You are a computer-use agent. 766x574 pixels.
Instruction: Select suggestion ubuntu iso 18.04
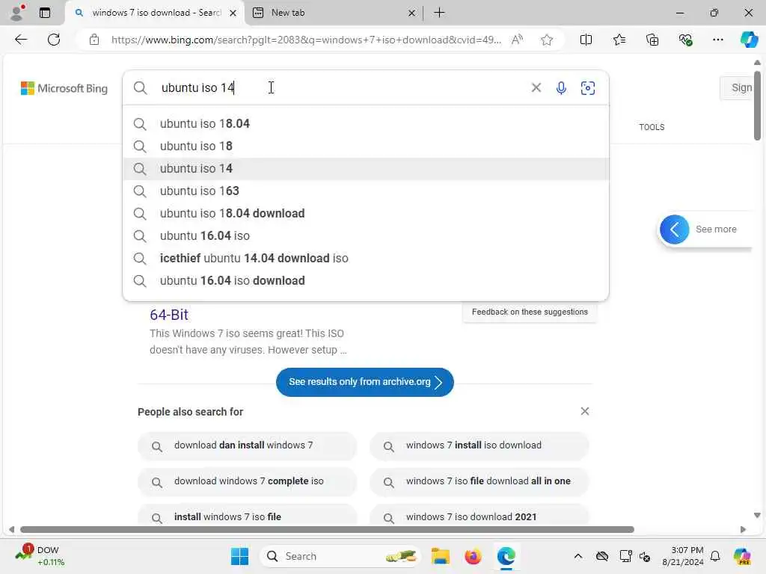point(365,123)
